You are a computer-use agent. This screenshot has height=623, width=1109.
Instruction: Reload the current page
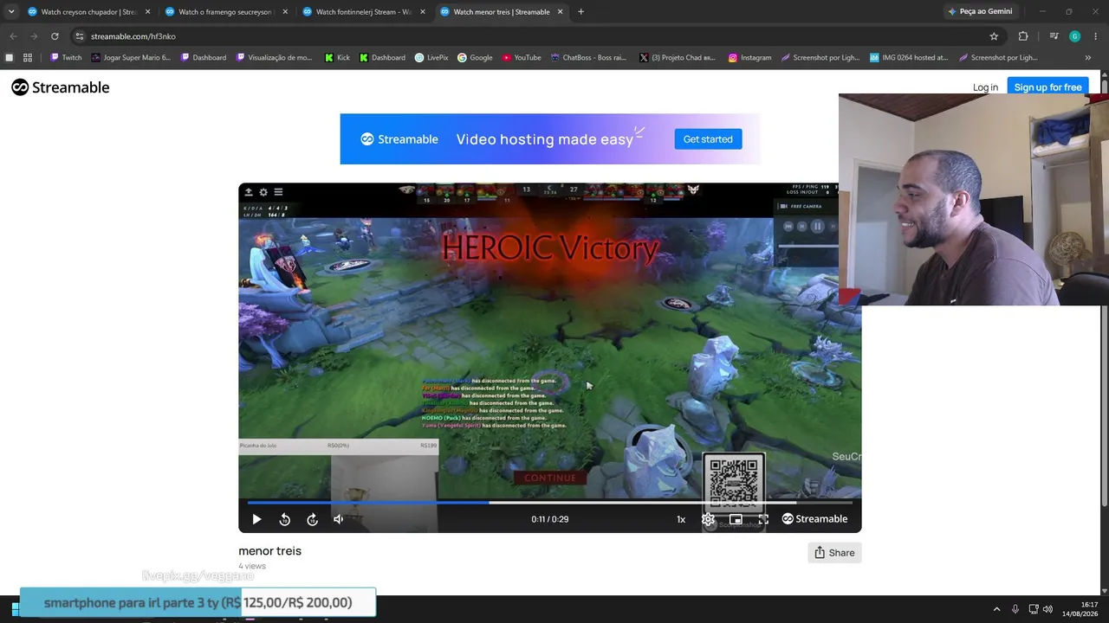55,36
